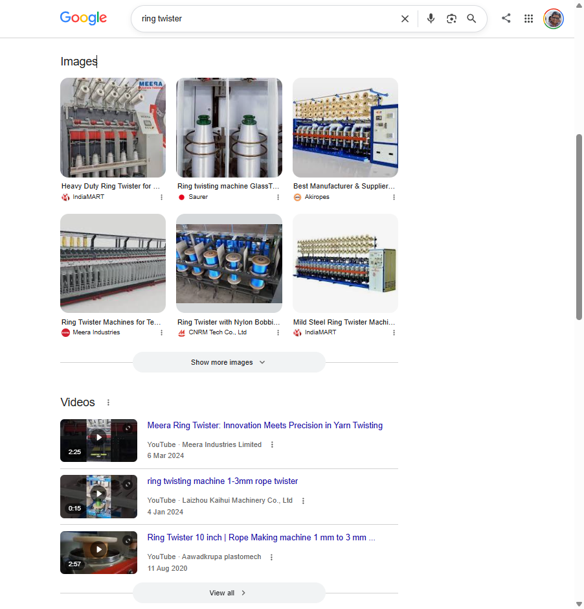This screenshot has height=609, width=584.
Task: Click 'Ring Twister with Nylon Bobbi...' caption
Action: pos(229,323)
